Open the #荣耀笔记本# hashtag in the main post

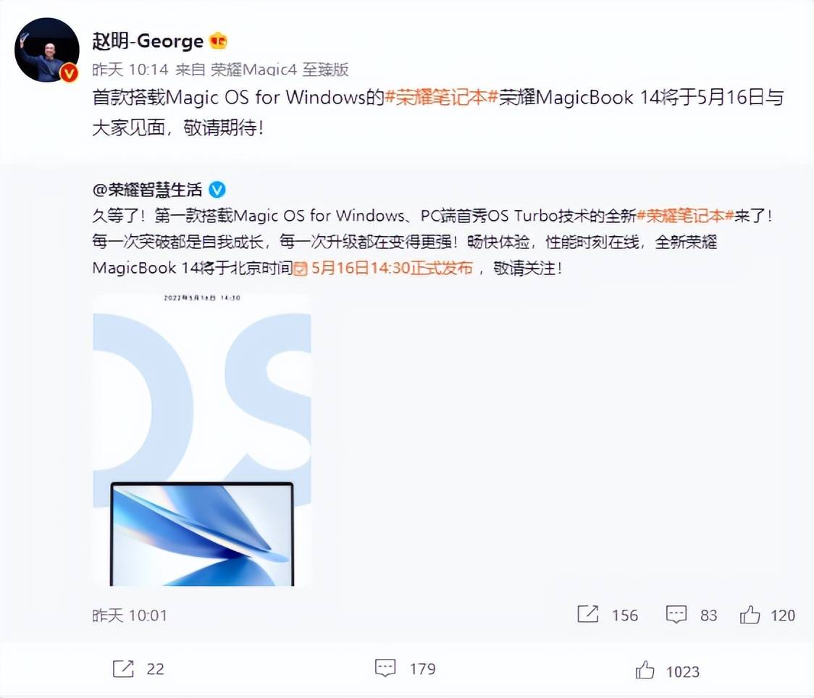pos(441,97)
